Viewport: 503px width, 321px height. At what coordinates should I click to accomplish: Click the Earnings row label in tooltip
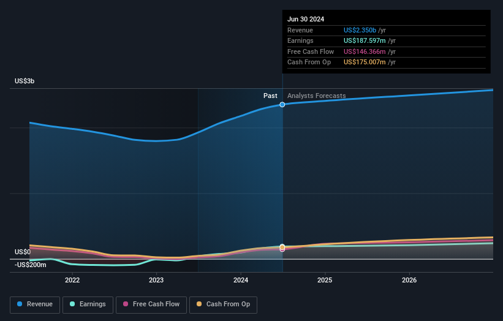click(x=300, y=40)
